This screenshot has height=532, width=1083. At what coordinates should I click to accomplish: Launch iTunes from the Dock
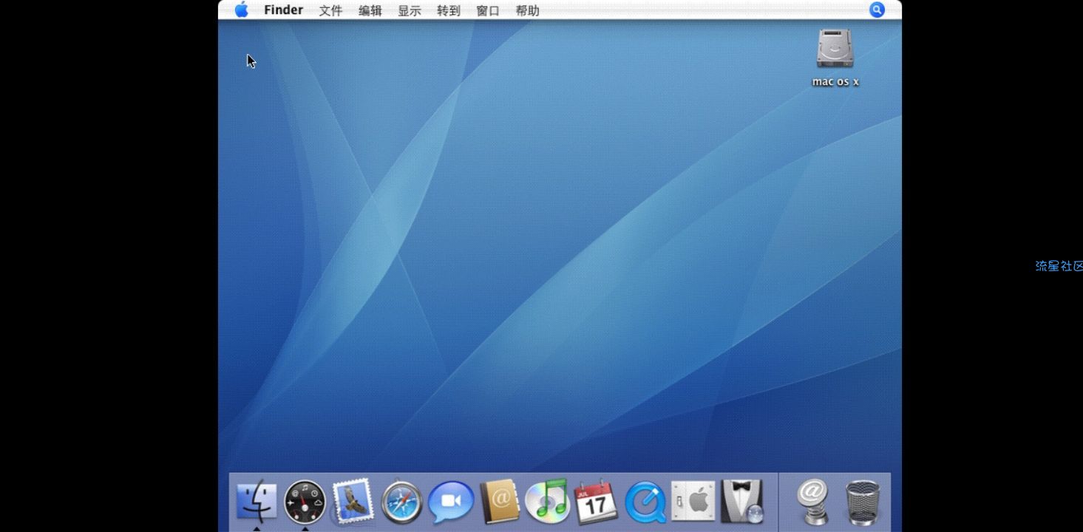tap(548, 502)
